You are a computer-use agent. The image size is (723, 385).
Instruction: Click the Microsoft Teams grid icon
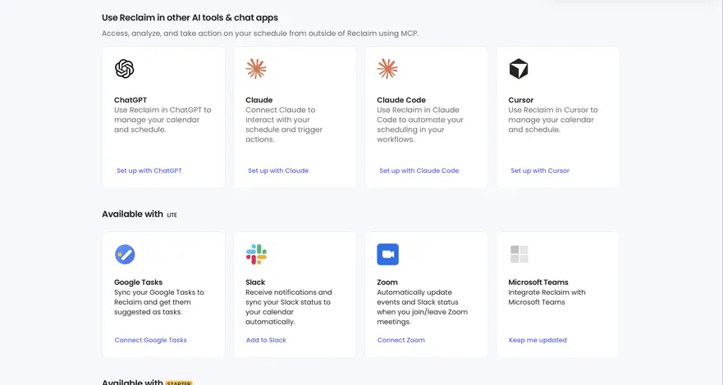pos(519,254)
